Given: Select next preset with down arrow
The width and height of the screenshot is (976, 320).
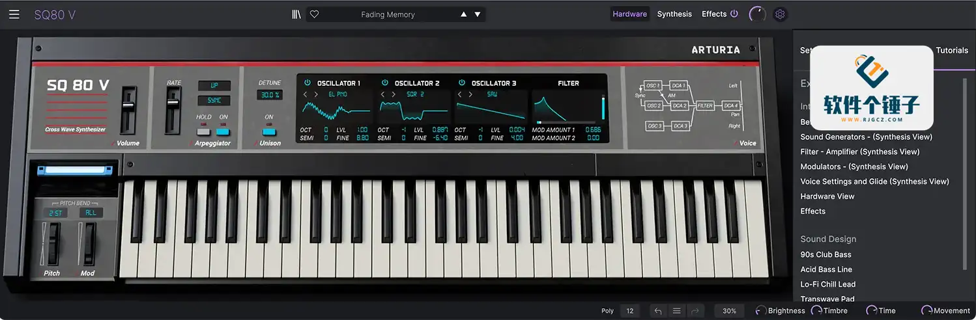Looking at the screenshot, I should pyautogui.click(x=478, y=14).
